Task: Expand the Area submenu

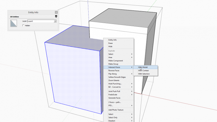Action: (x=119, y=57)
